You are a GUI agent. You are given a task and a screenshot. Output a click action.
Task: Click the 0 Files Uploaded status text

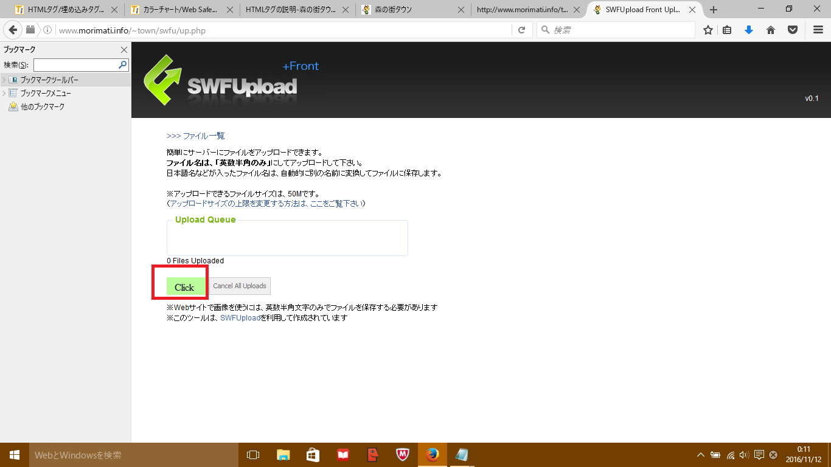[x=195, y=261]
